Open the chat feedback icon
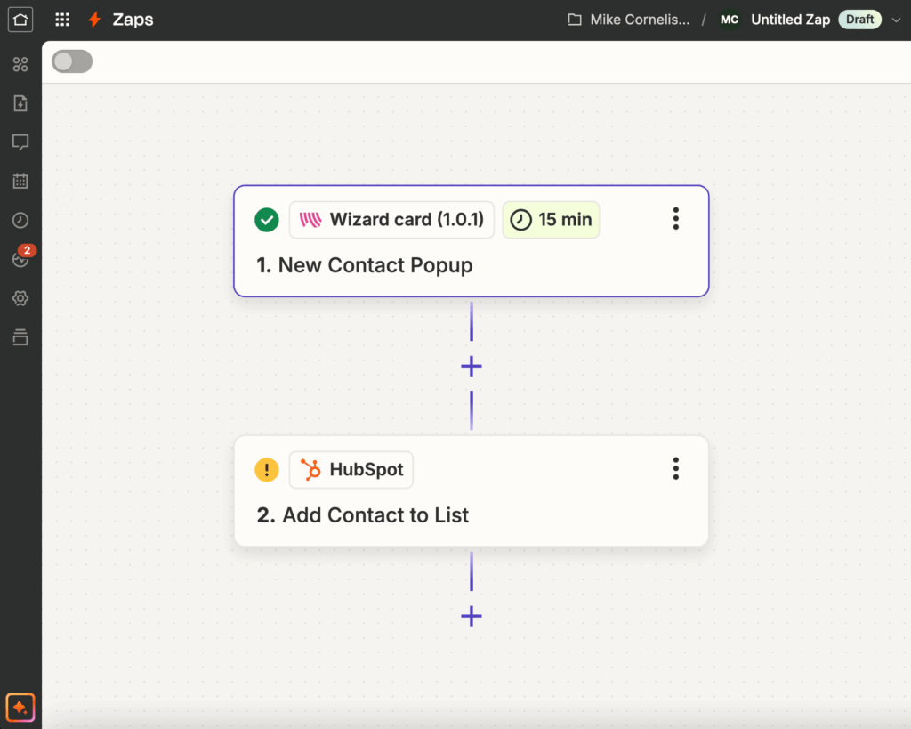The height and width of the screenshot is (729, 911). tap(20, 142)
